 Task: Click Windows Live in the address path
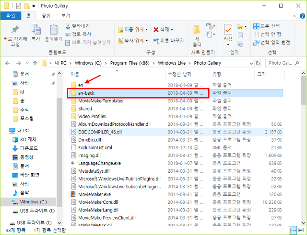click(x=172, y=63)
